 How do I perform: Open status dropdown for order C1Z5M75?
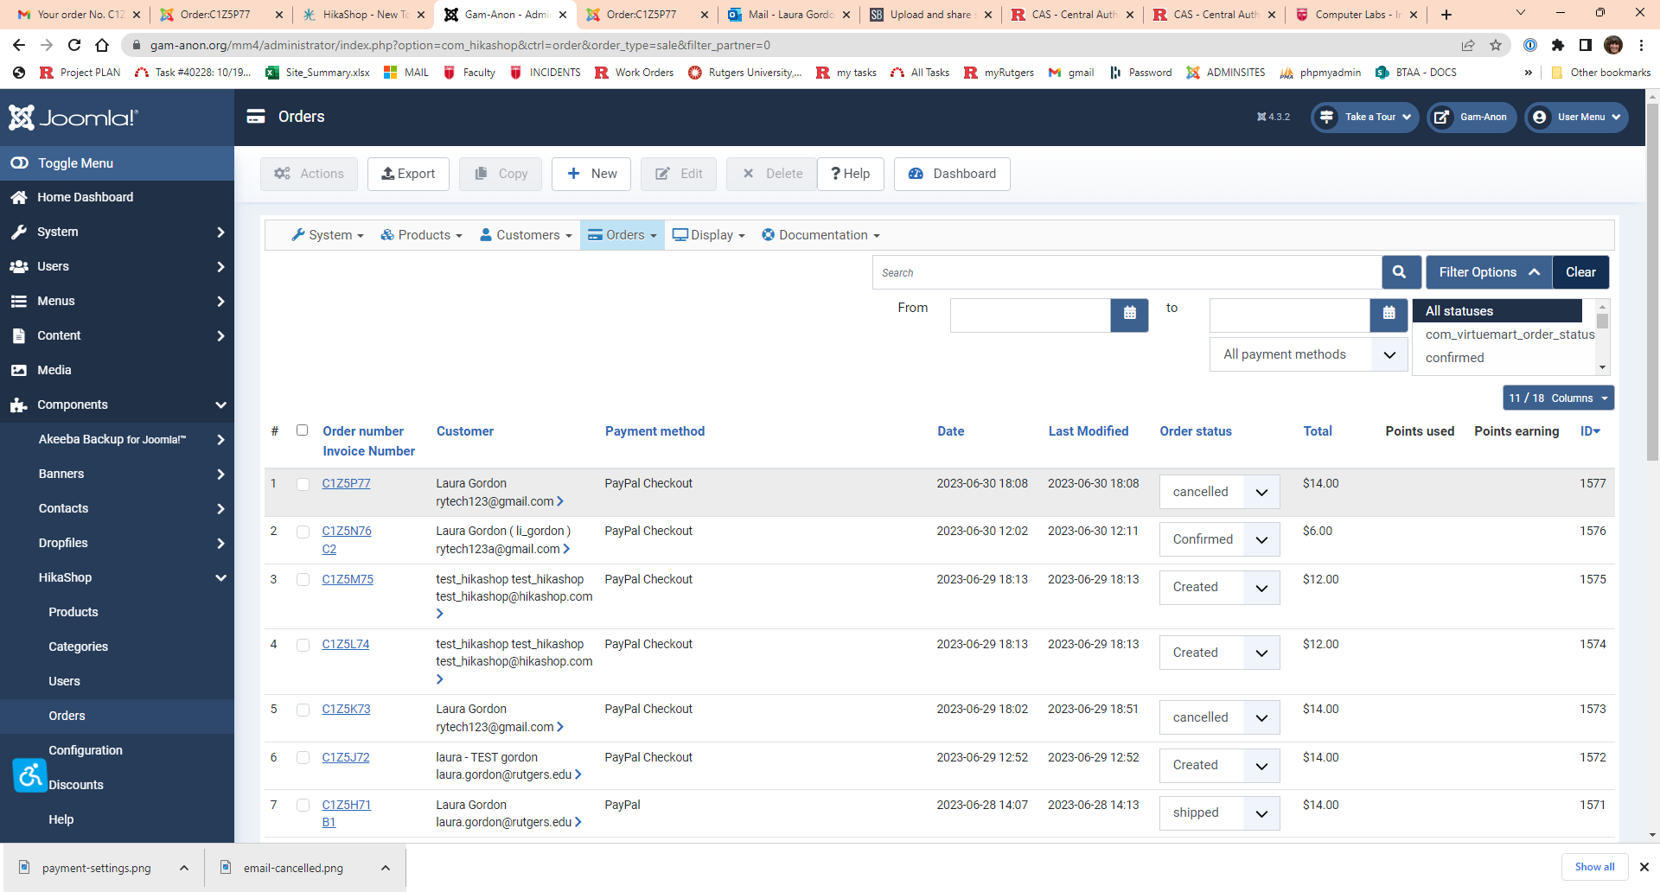click(x=1219, y=587)
